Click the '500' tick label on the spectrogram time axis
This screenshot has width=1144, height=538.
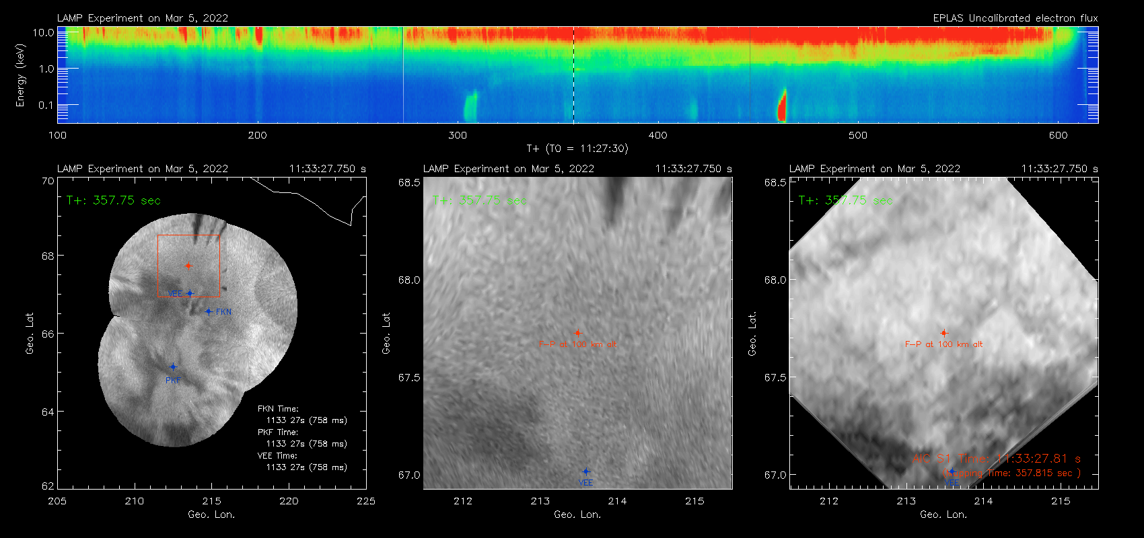858,135
